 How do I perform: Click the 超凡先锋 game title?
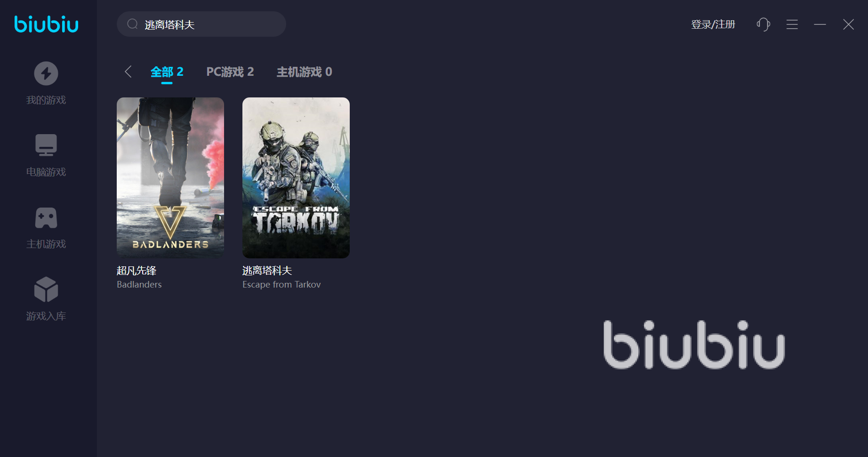pos(137,271)
